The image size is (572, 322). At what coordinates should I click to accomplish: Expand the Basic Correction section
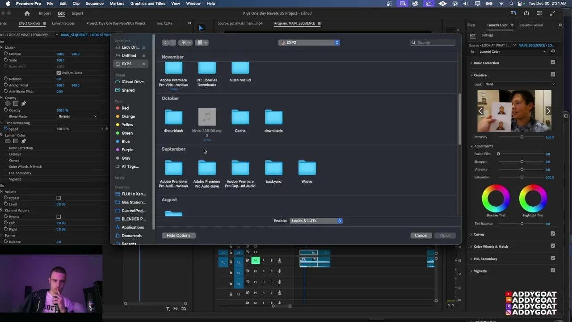(x=471, y=63)
